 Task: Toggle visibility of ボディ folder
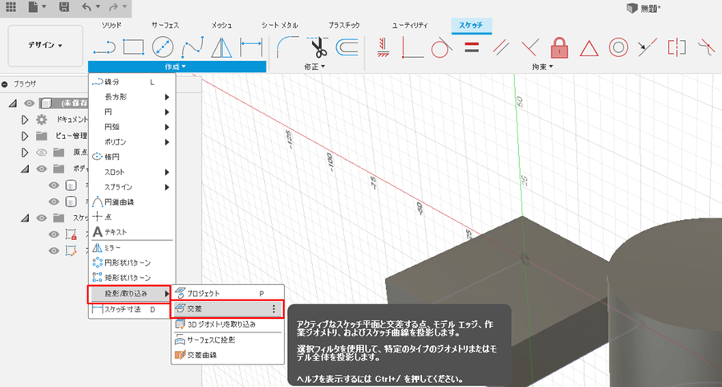[42, 169]
